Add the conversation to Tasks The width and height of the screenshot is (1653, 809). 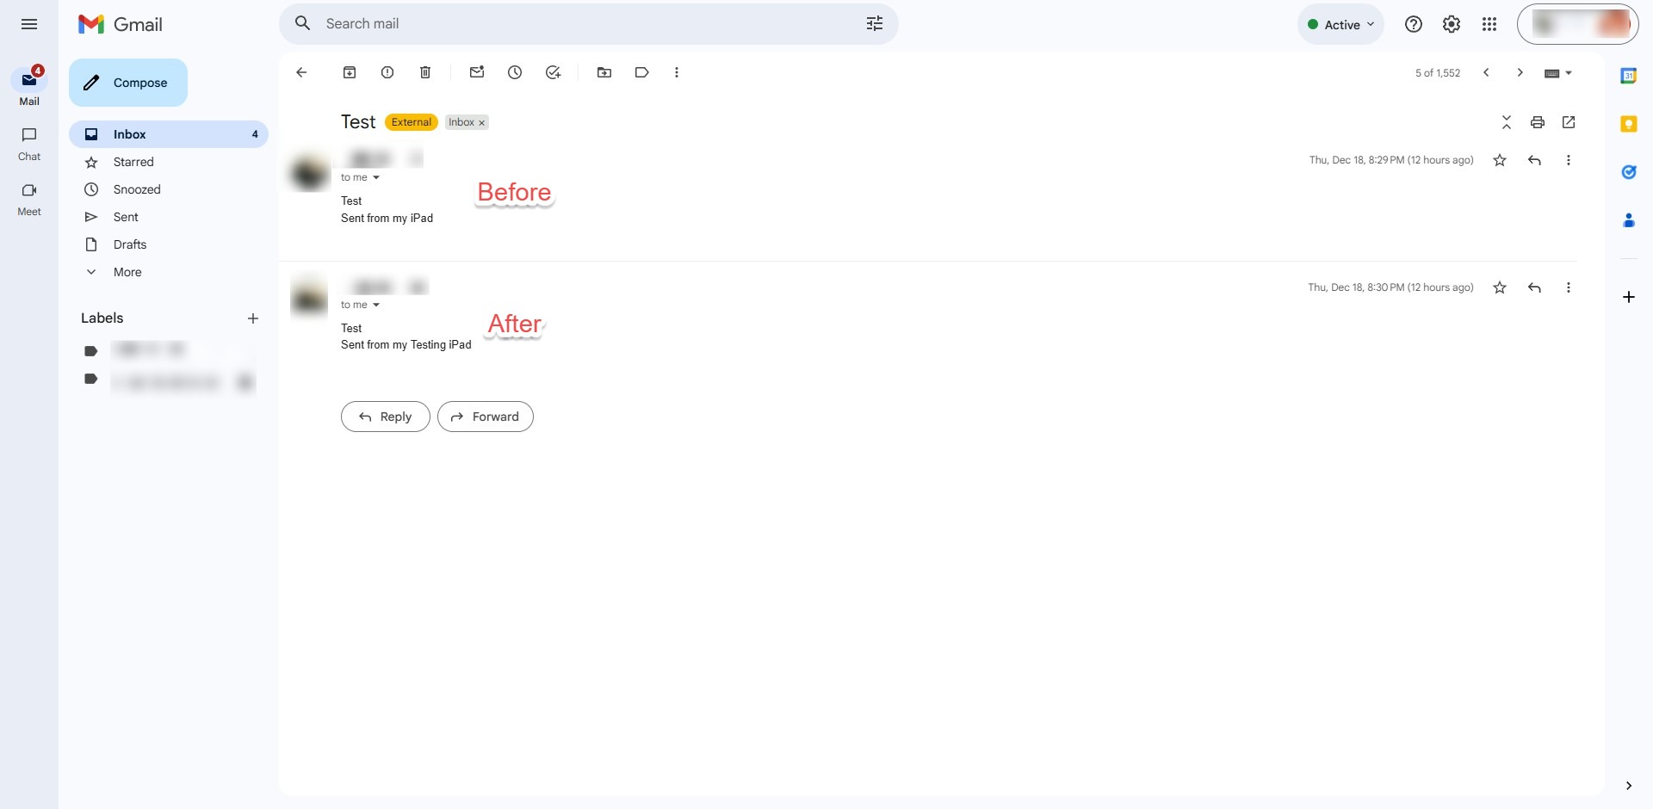click(553, 72)
